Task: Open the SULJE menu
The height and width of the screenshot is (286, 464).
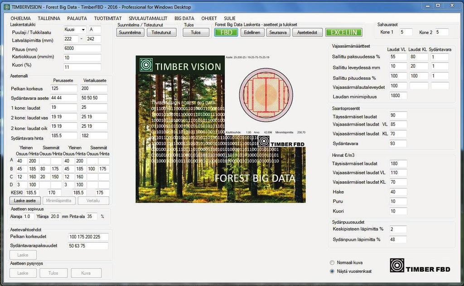Action: [x=230, y=18]
